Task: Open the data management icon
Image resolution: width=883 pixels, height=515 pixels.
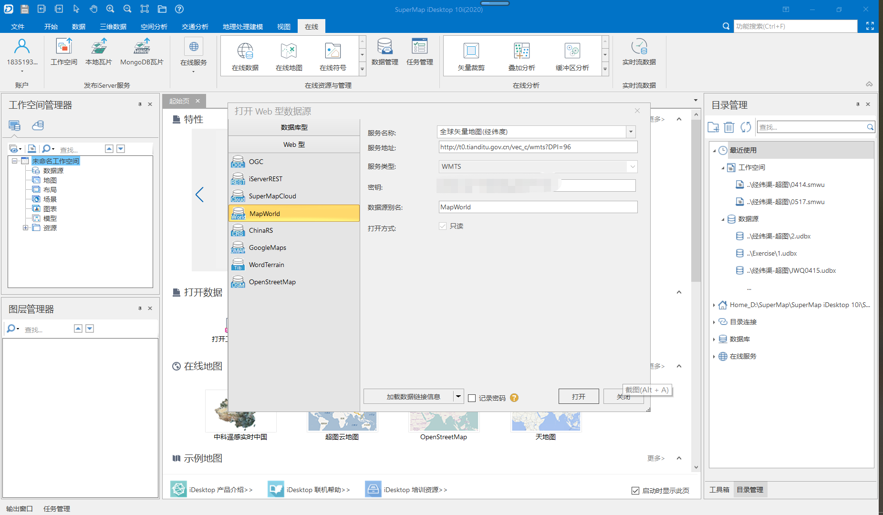Action: pyautogui.click(x=385, y=46)
